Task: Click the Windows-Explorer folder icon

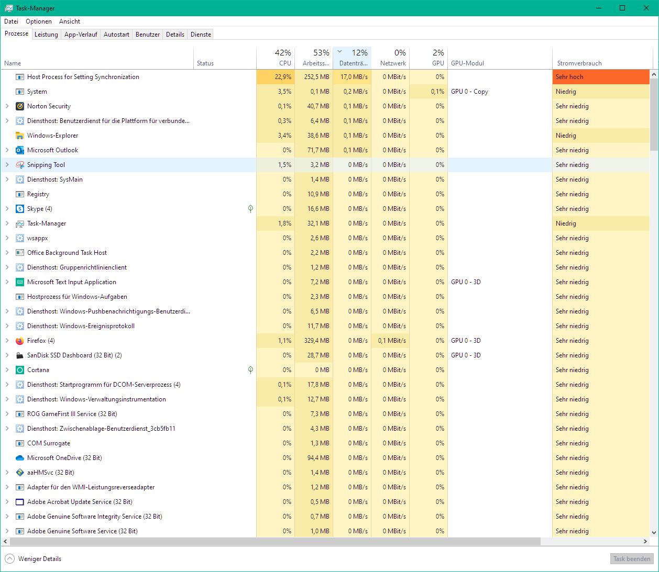Action: click(x=20, y=136)
